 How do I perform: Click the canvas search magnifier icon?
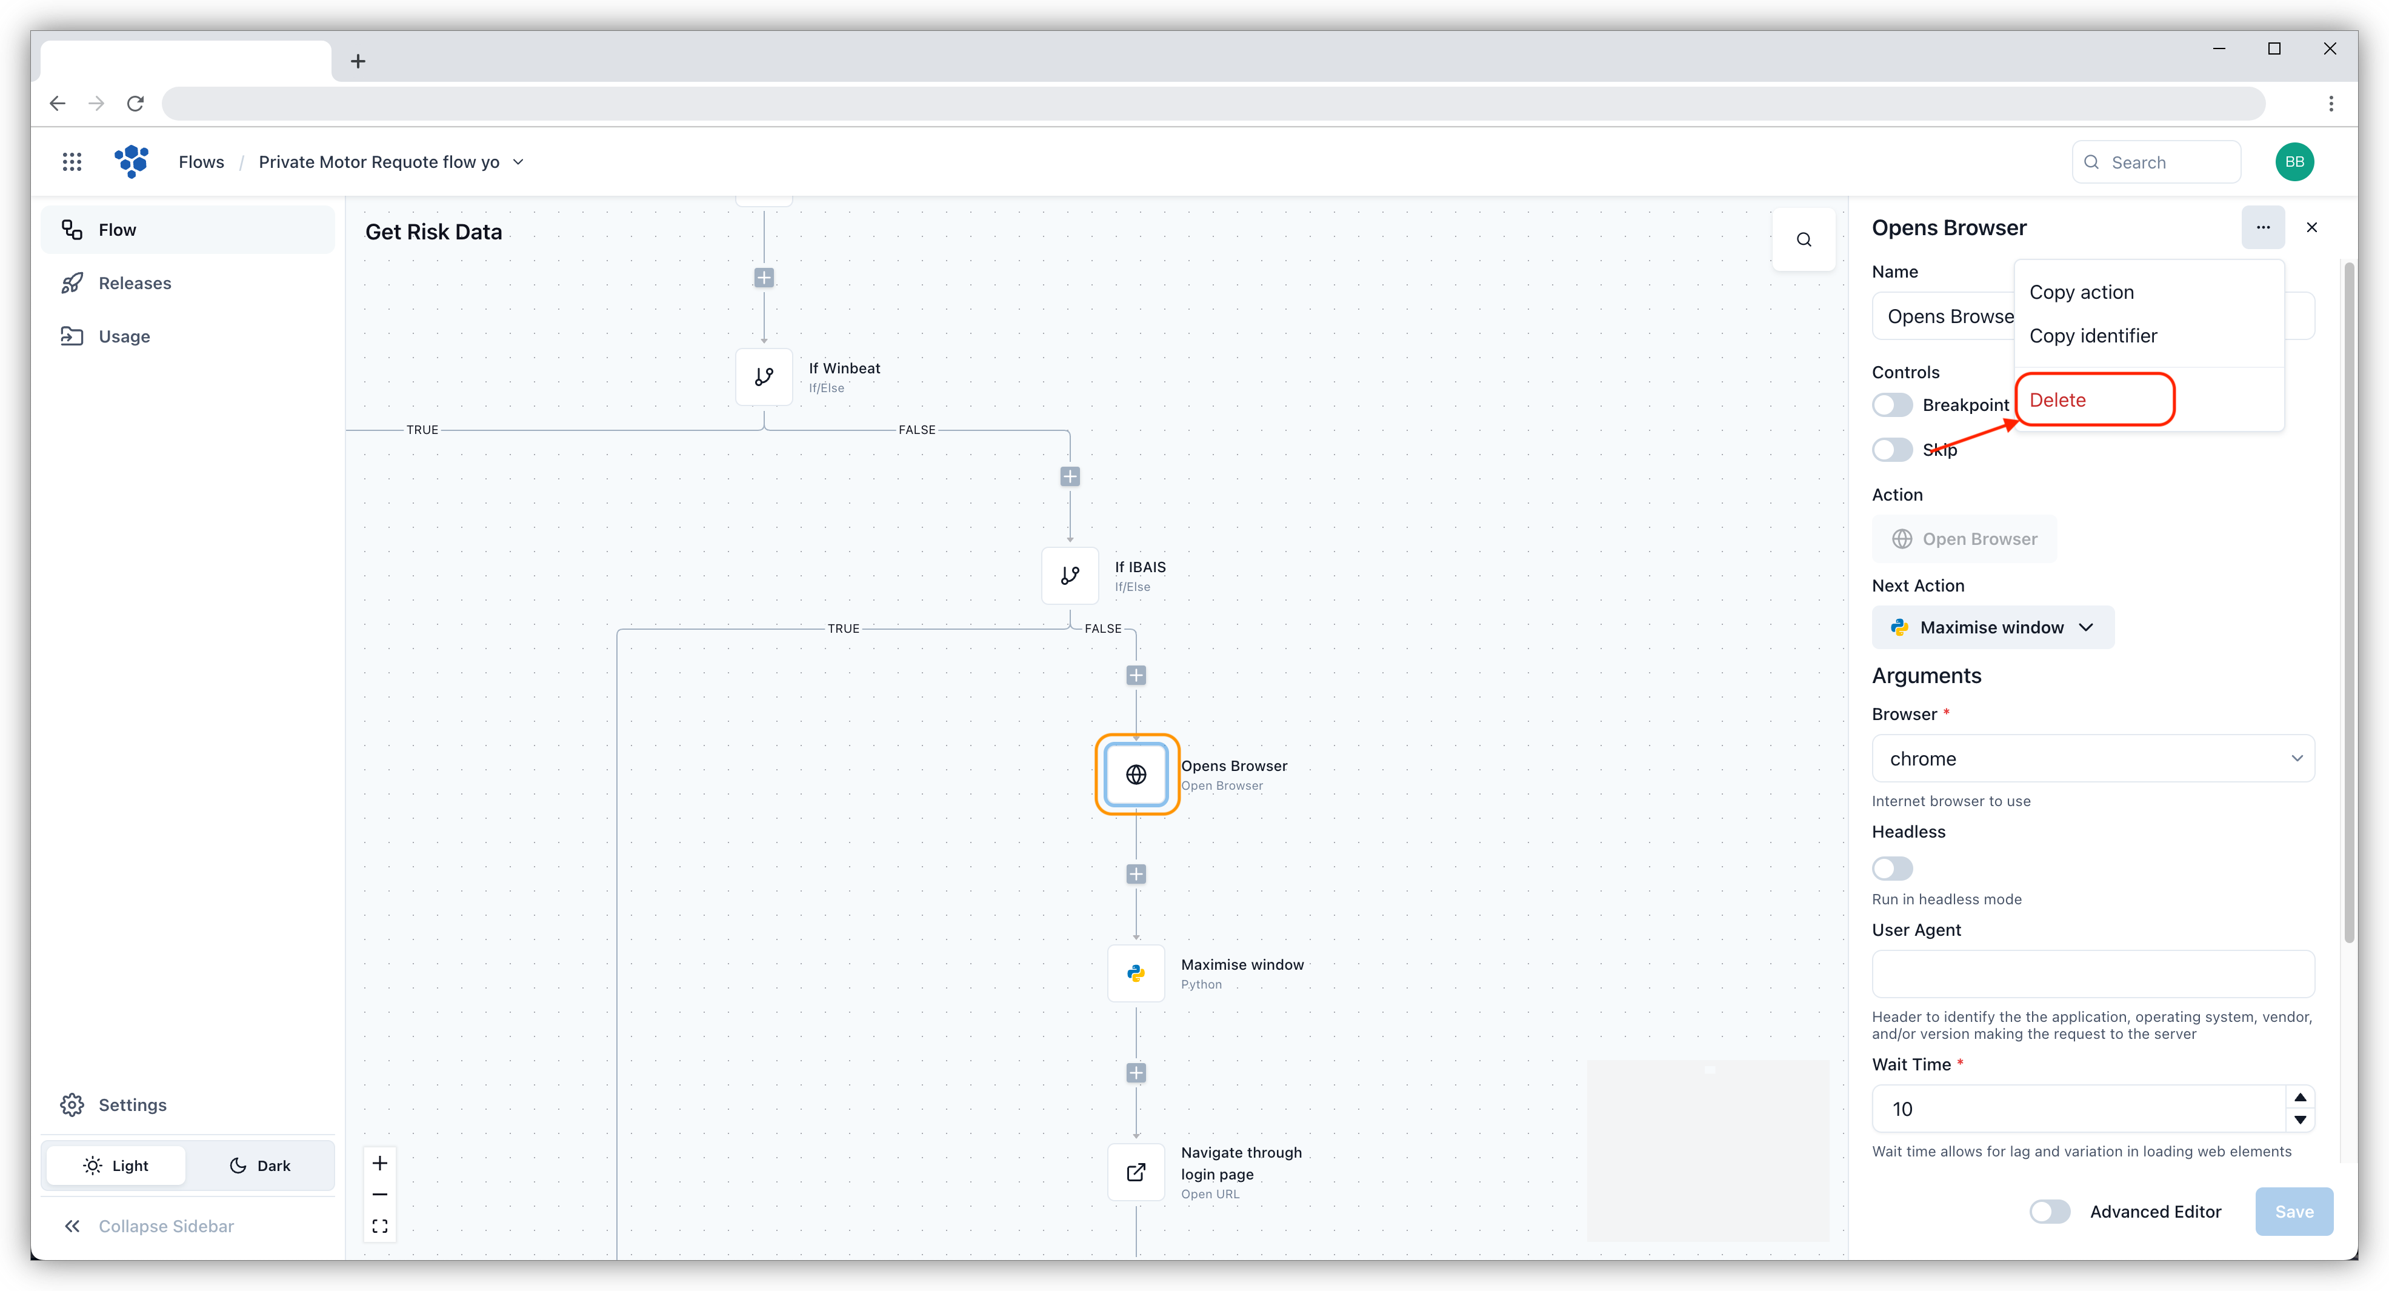point(1804,239)
